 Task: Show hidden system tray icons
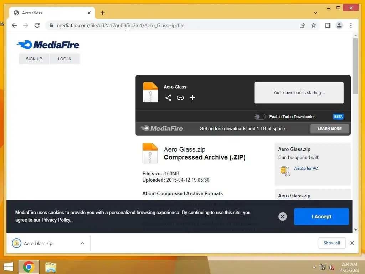click(314, 267)
